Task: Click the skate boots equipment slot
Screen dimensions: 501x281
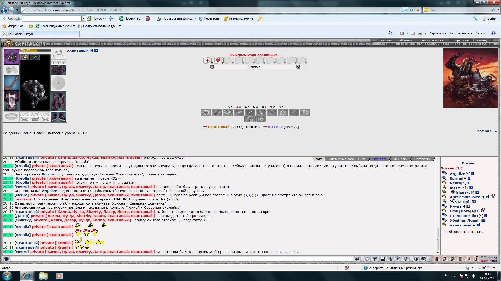Action: tap(59, 117)
